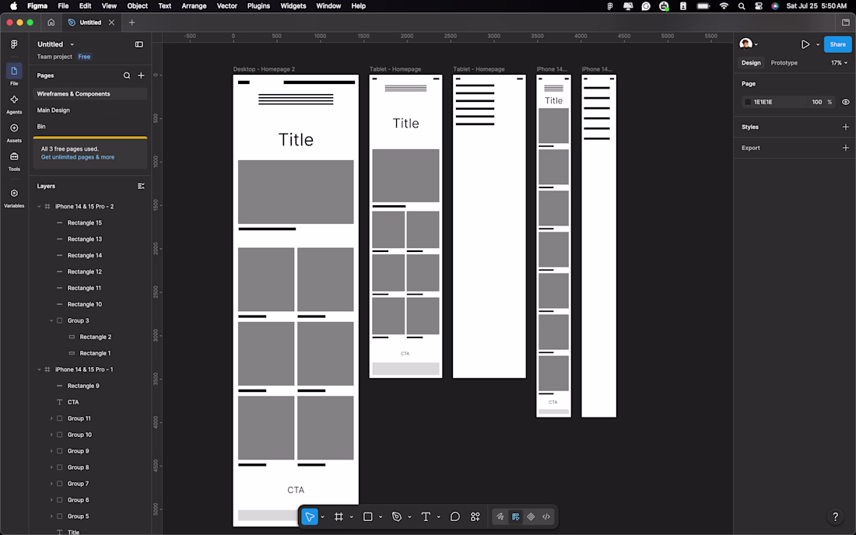Open the Dev Mode code icon

pos(546,516)
